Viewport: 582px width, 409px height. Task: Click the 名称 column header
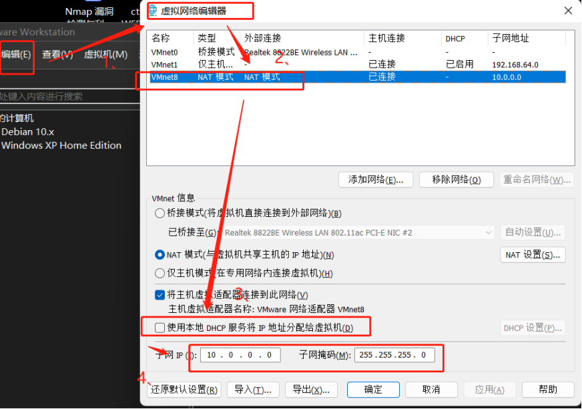click(x=161, y=38)
